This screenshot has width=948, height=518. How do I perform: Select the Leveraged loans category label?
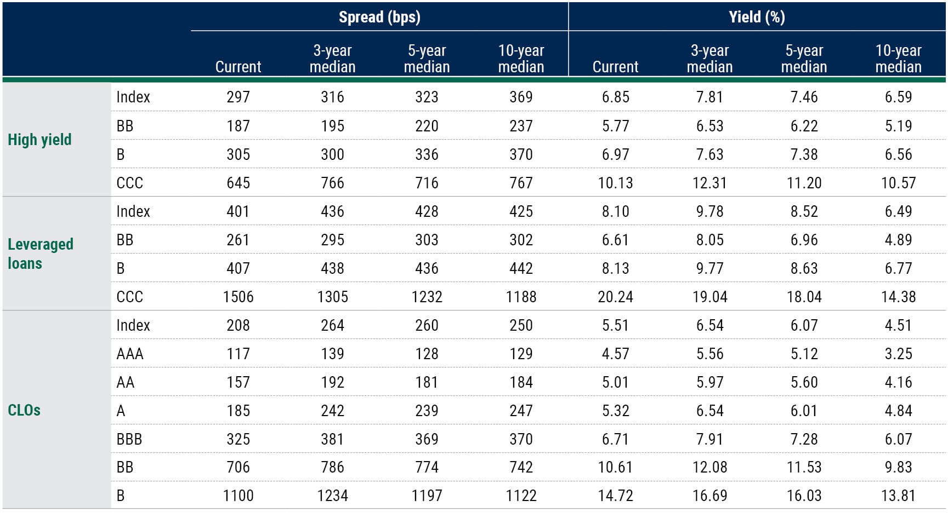tap(41, 254)
